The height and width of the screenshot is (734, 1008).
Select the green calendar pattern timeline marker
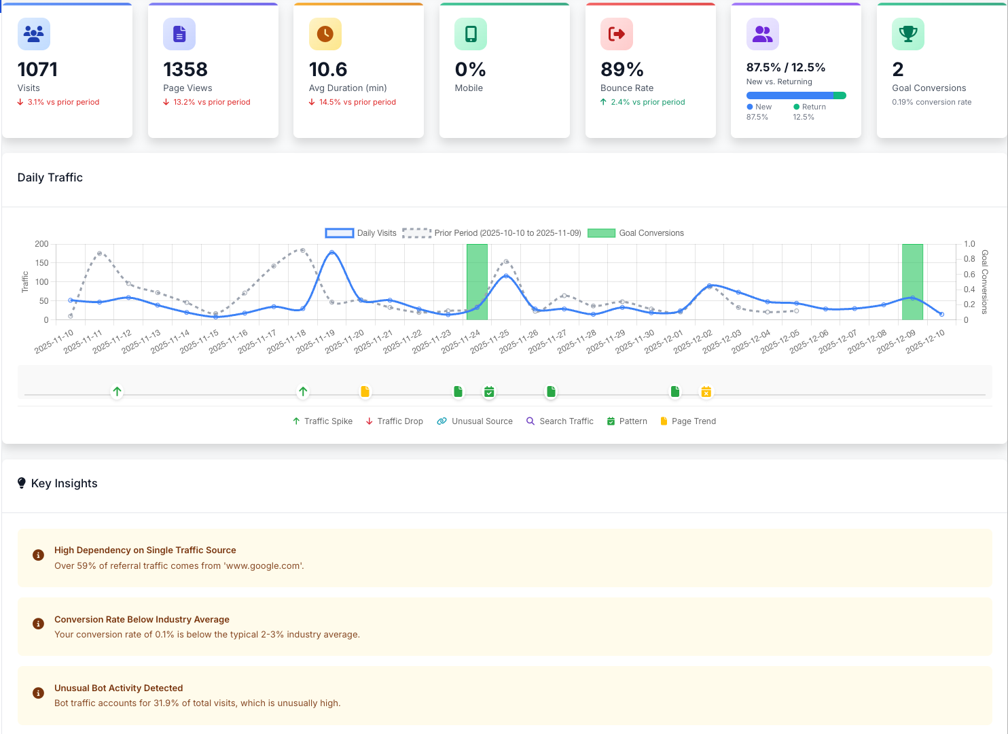coord(489,391)
